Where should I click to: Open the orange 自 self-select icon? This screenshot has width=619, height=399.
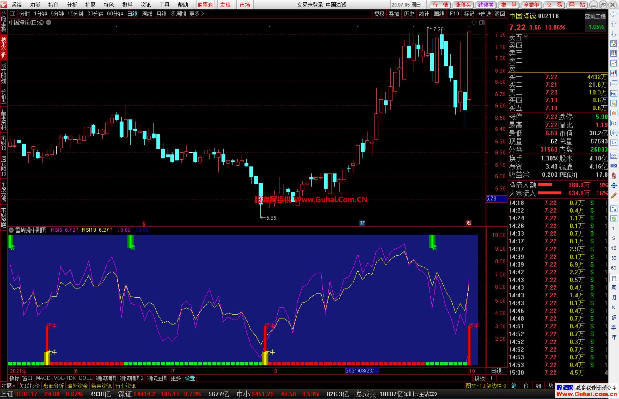(614, 113)
